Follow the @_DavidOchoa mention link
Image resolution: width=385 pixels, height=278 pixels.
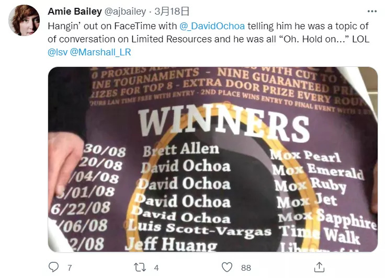[212, 26]
